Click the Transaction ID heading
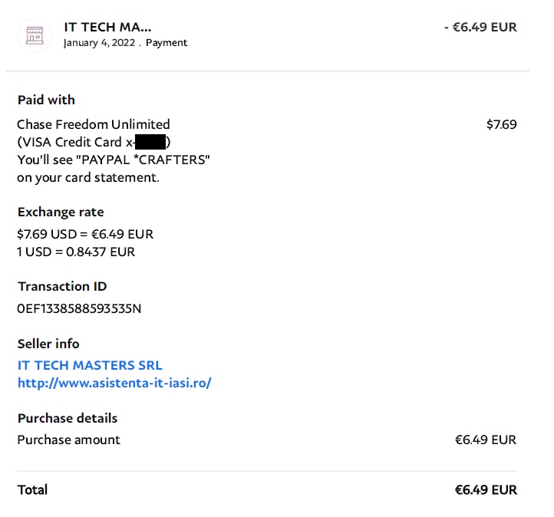 coord(62,286)
